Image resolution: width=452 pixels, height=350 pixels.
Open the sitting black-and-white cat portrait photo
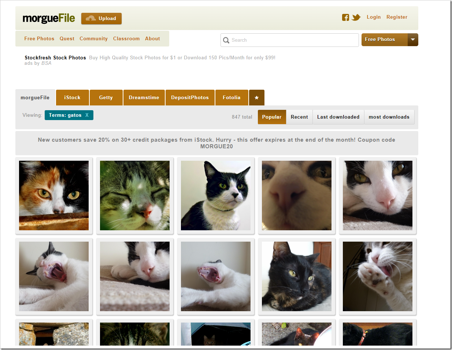(216, 196)
